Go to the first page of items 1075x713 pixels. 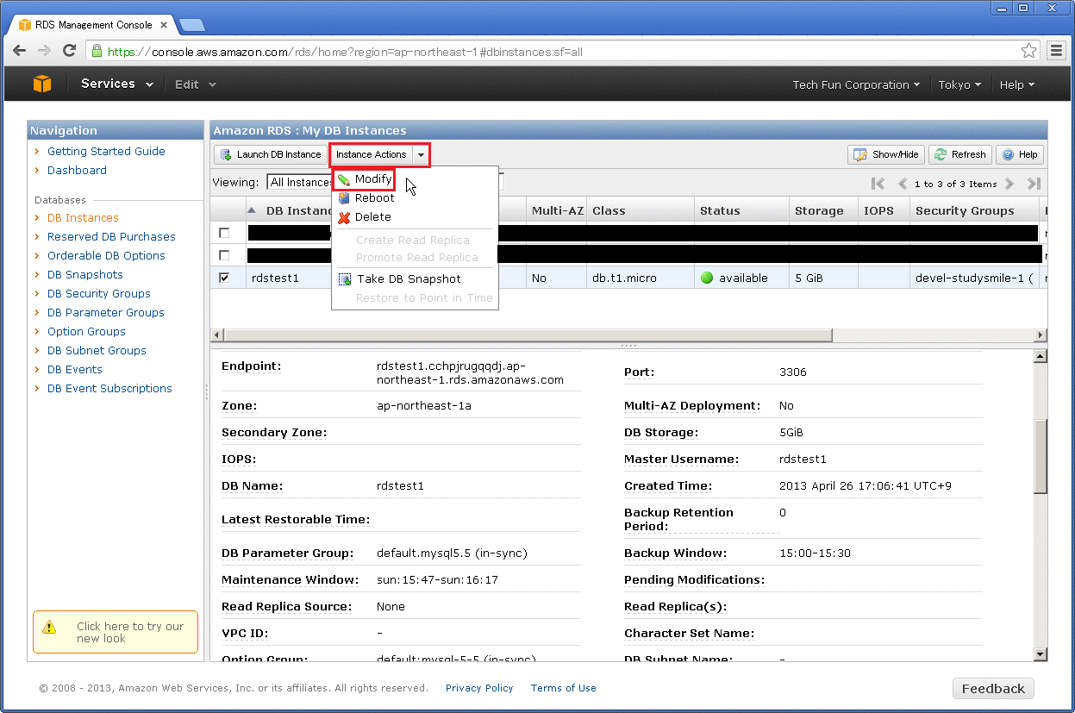coord(878,184)
